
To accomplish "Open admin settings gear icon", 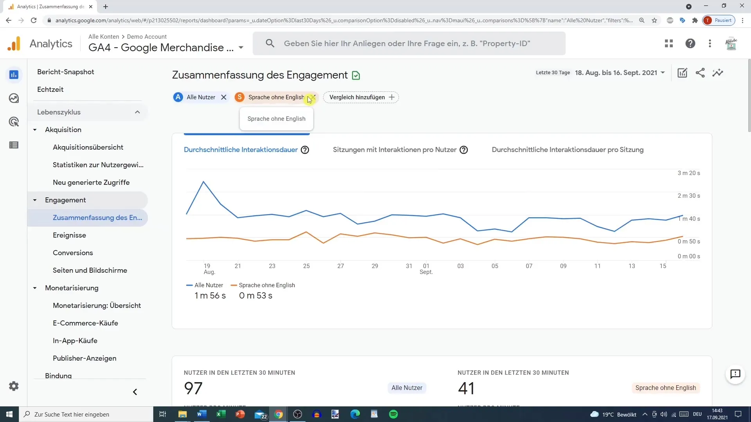I will point(14,386).
